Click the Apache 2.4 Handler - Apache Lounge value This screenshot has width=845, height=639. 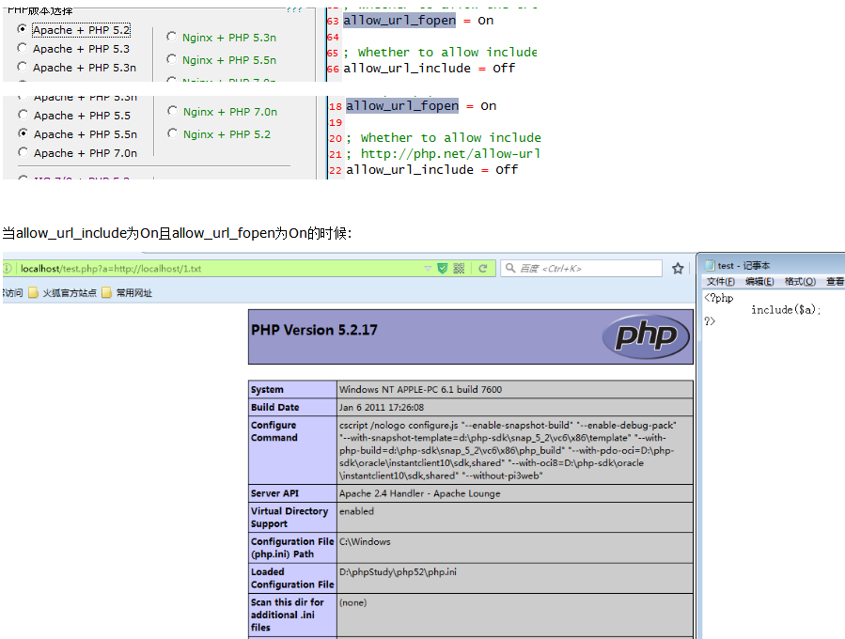click(x=420, y=493)
